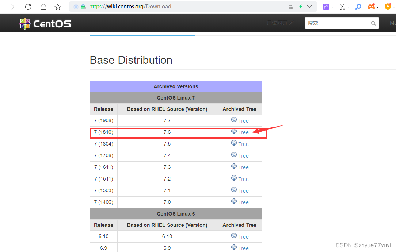Click the purple translate extension icon

coord(326,7)
